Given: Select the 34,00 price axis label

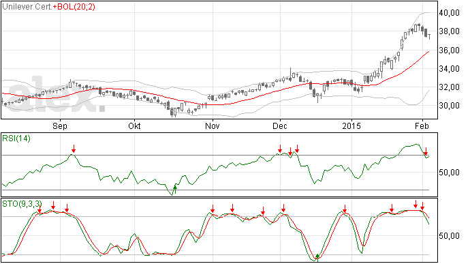Looking at the screenshot, I should (449, 69).
